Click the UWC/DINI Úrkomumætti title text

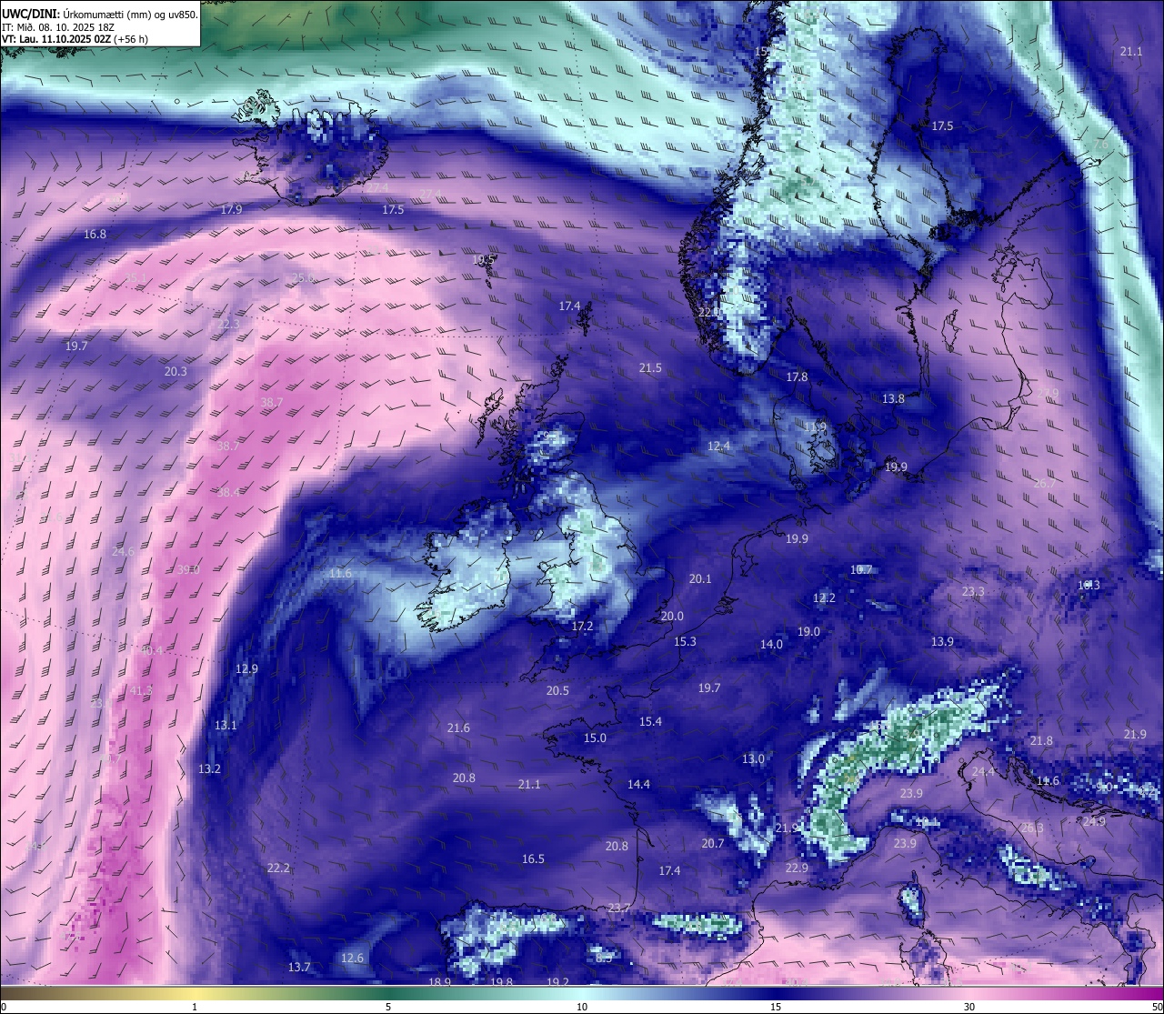[100, 15]
